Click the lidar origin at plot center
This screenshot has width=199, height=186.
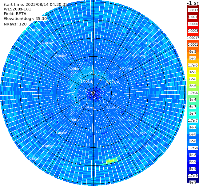point(93,93)
